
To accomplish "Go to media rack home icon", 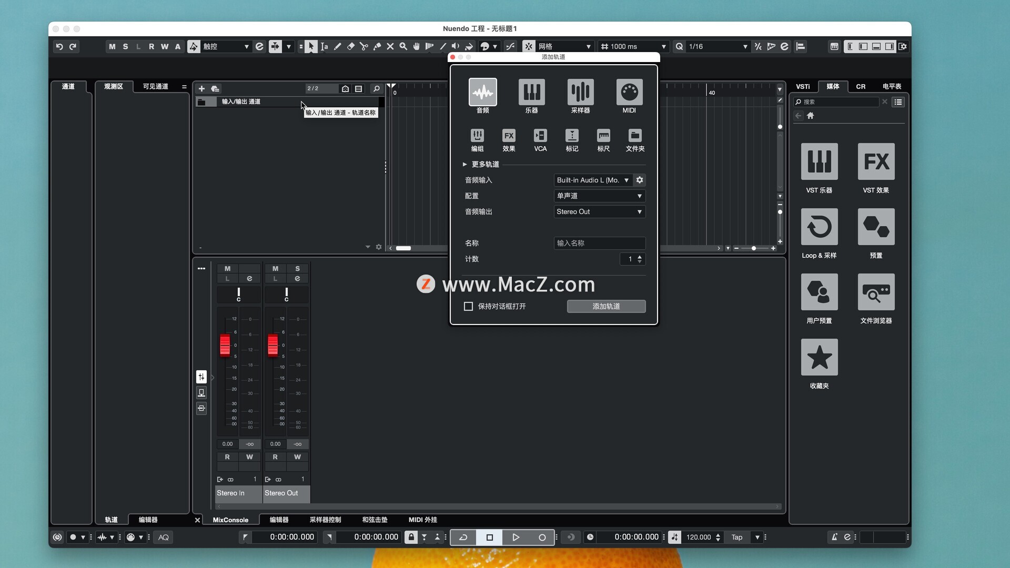I will click(810, 116).
